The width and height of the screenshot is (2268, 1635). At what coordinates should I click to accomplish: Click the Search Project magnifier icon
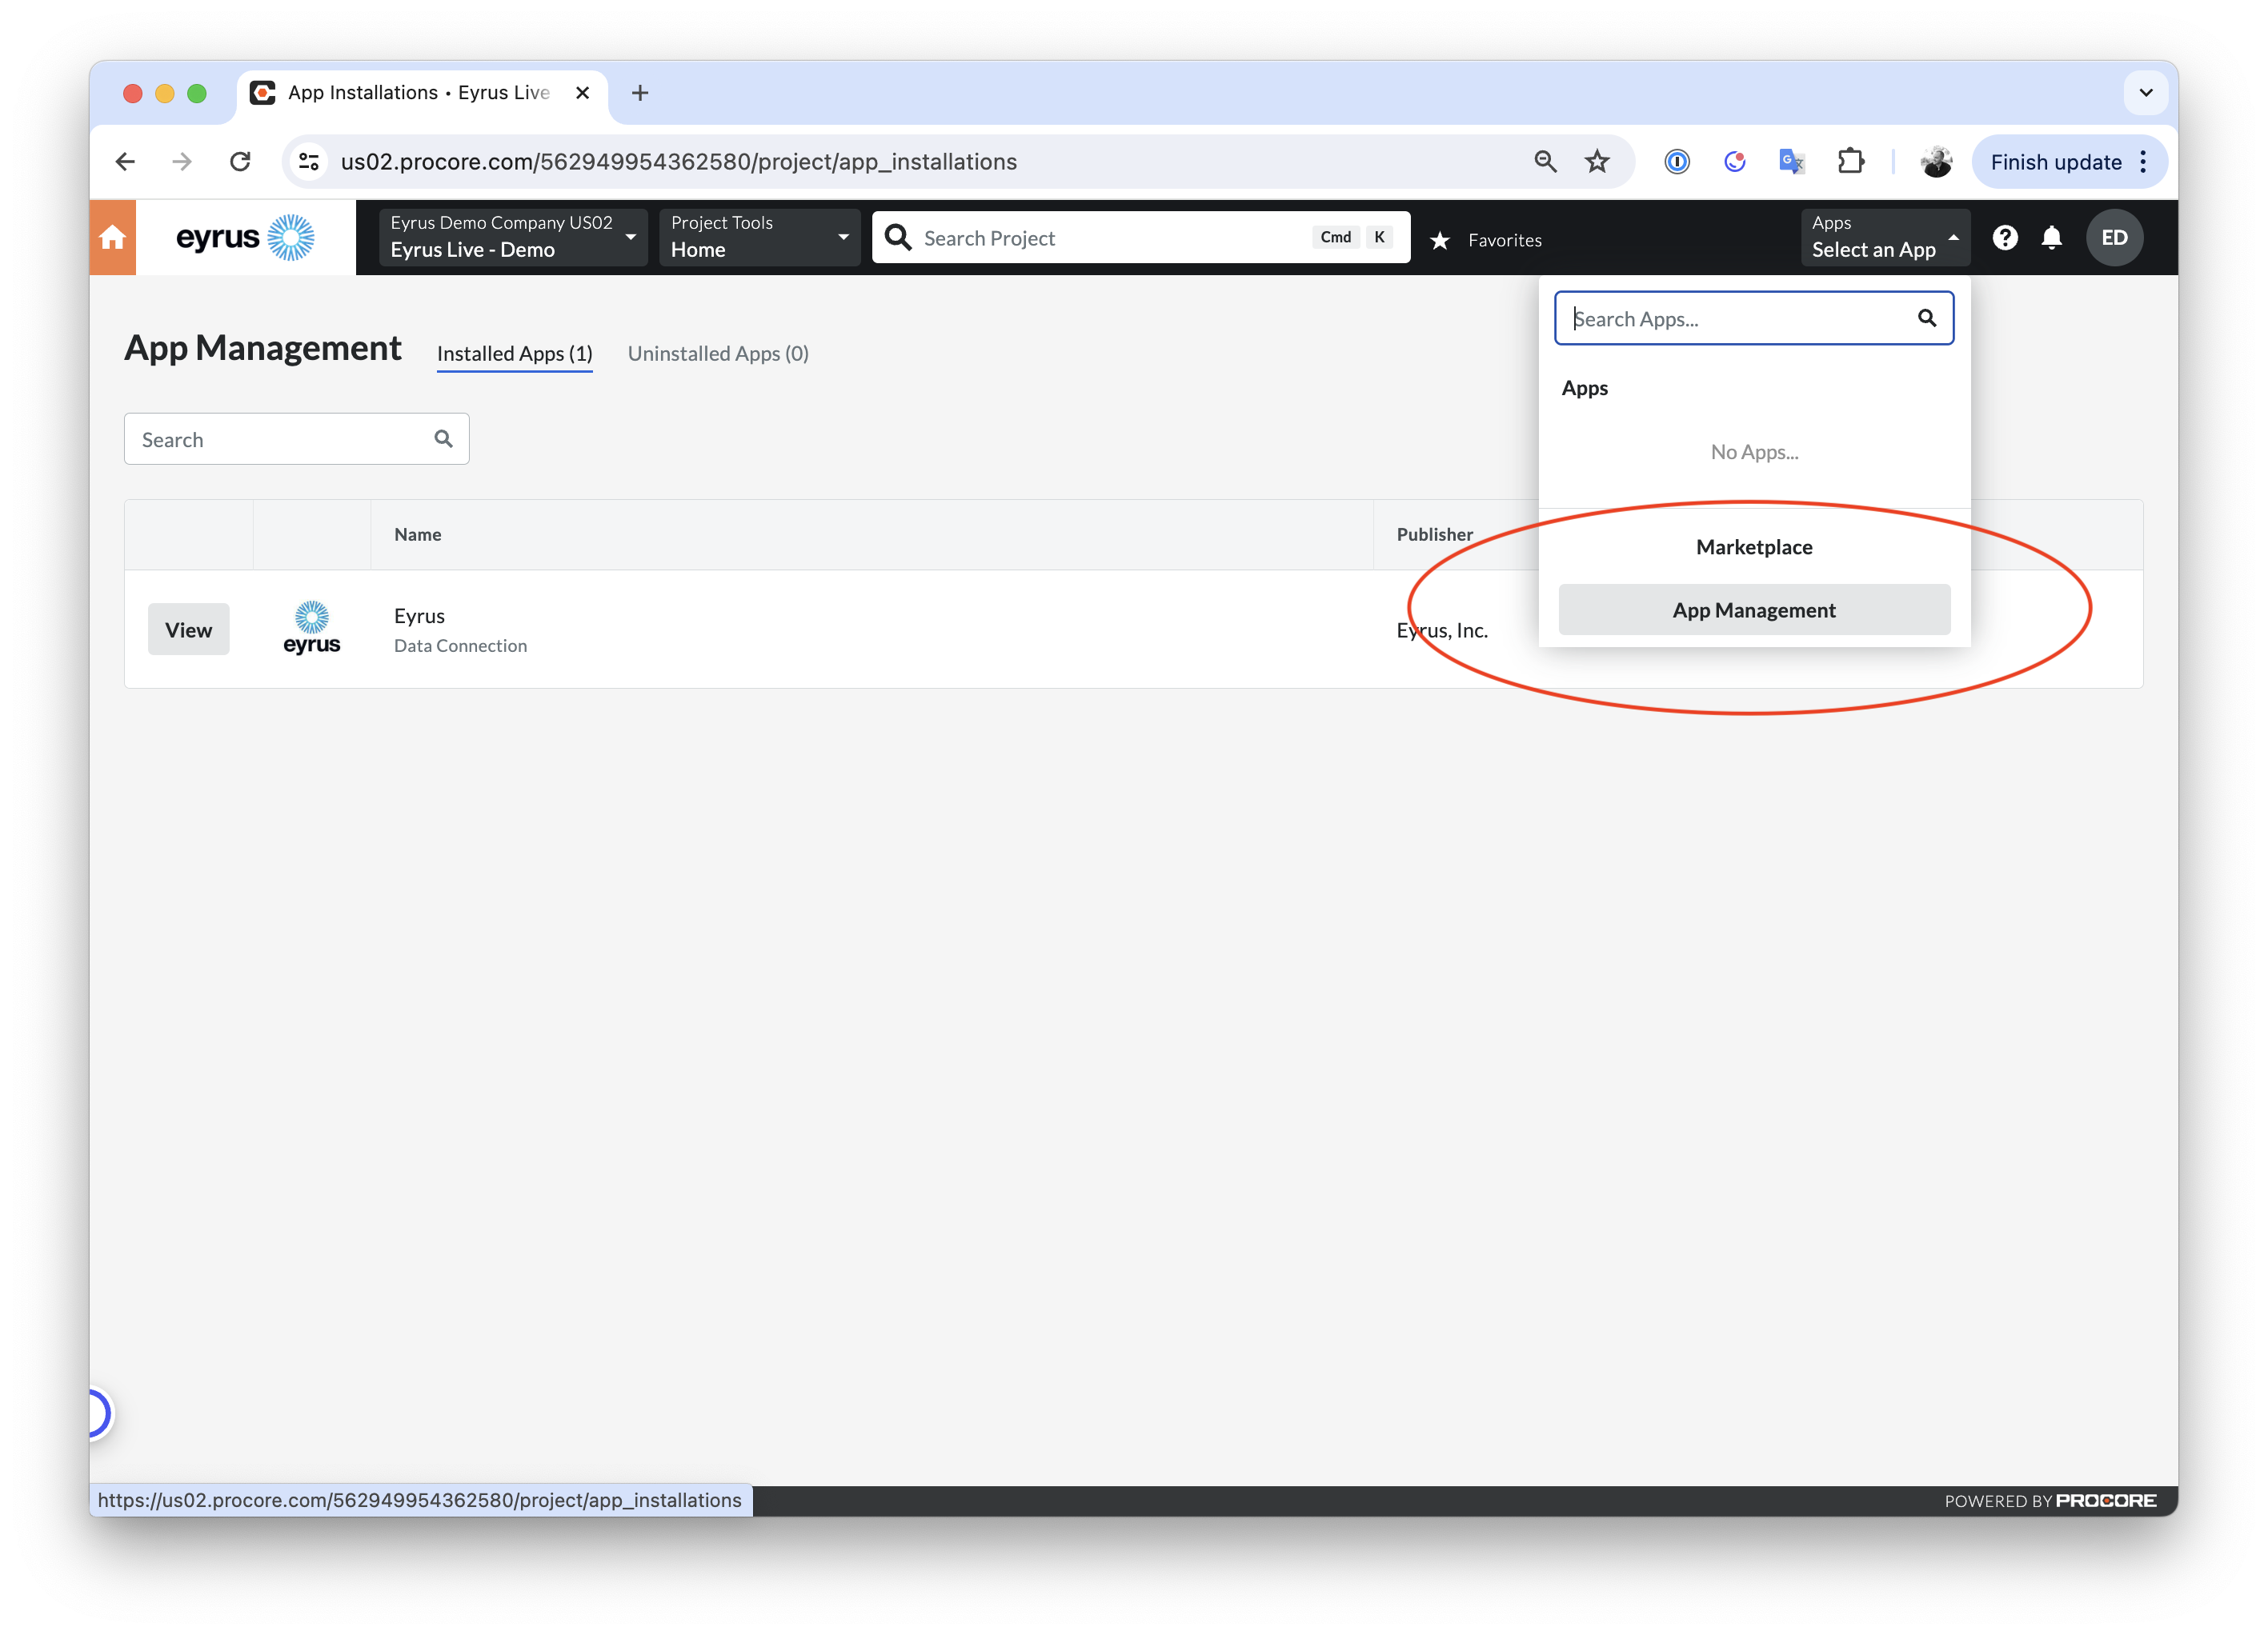tap(898, 238)
